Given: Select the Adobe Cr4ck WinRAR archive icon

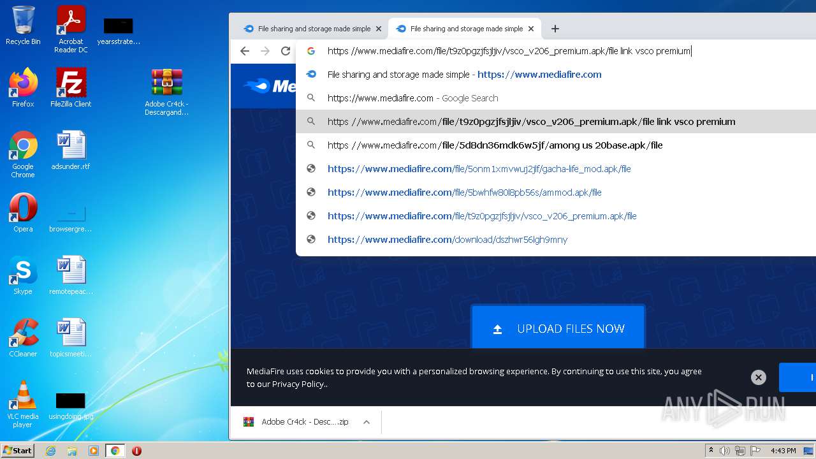Looking at the screenshot, I should pos(166,91).
